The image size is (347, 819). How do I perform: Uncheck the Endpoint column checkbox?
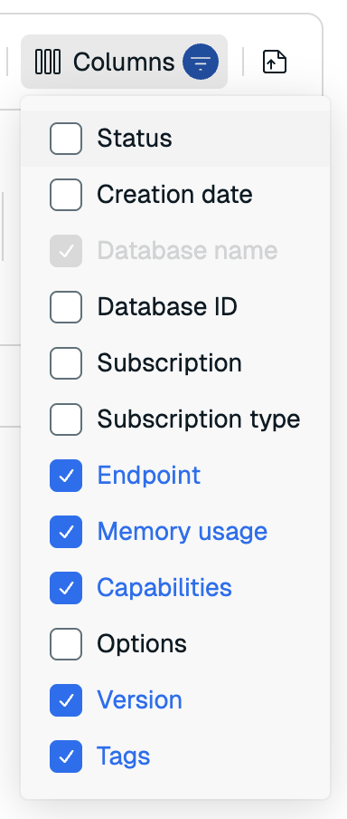pyautogui.click(x=66, y=476)
